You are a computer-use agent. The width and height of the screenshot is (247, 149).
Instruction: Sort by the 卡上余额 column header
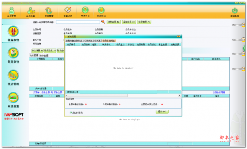tap(163, 44)
